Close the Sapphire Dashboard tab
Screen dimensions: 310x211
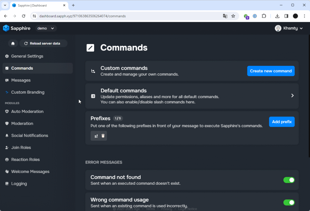click(x=64, y=5)
